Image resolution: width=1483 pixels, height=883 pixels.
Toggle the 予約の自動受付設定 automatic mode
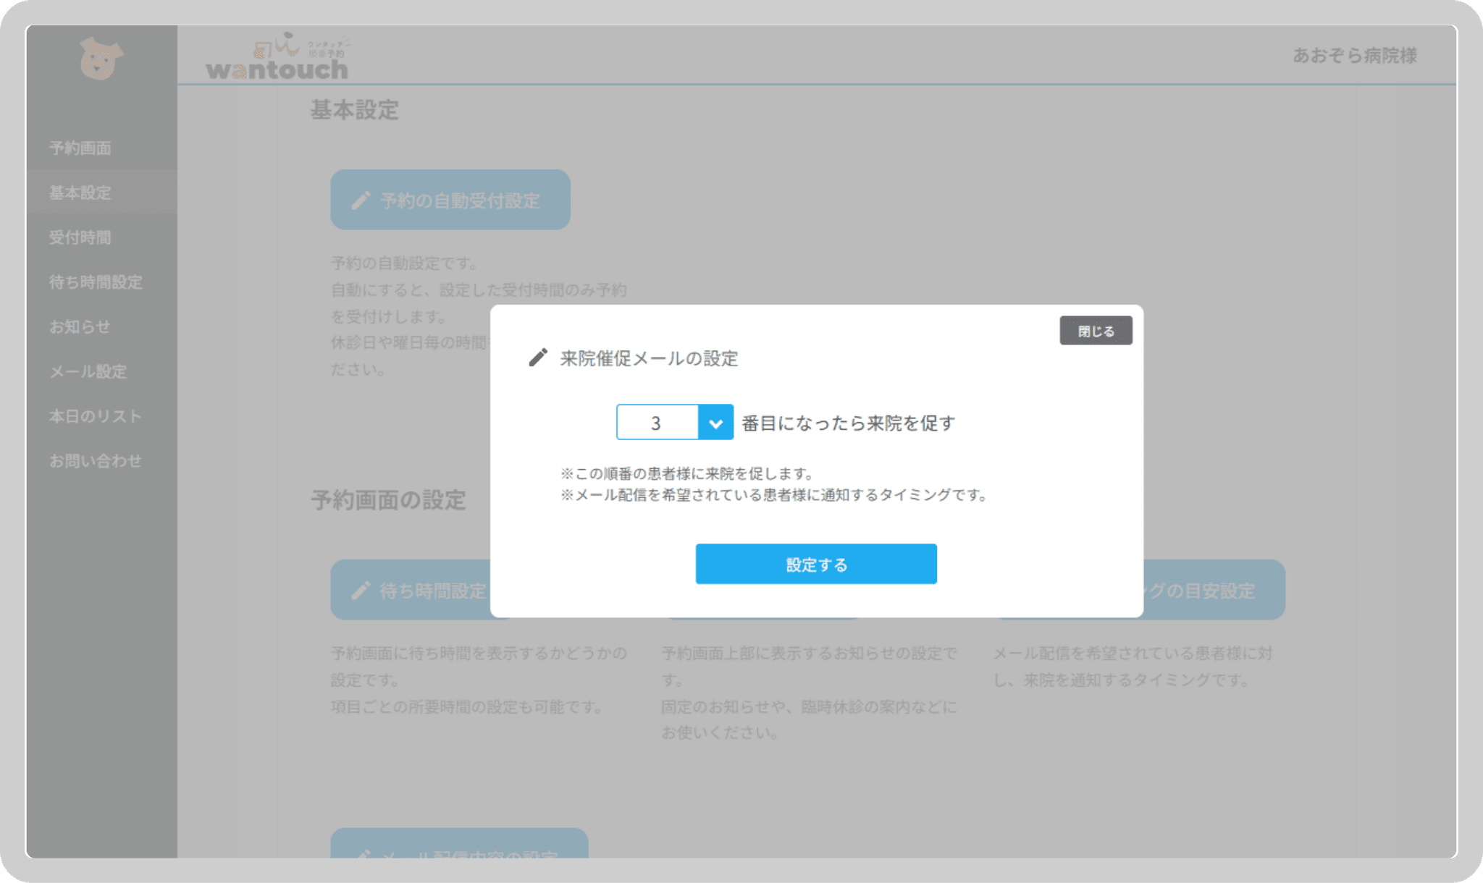[x=453, y=198]
